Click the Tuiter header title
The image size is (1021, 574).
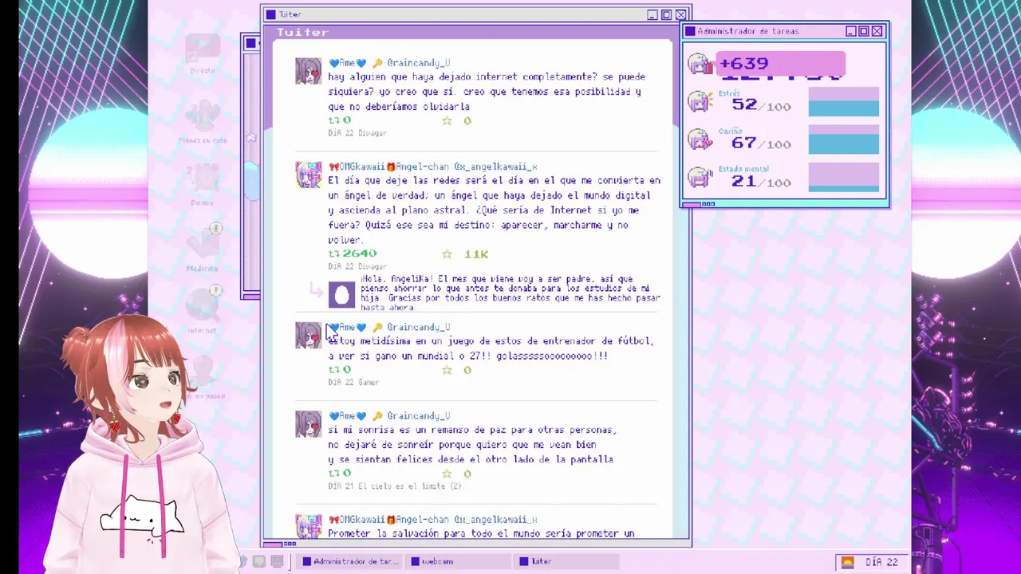(x=302, y=32)
